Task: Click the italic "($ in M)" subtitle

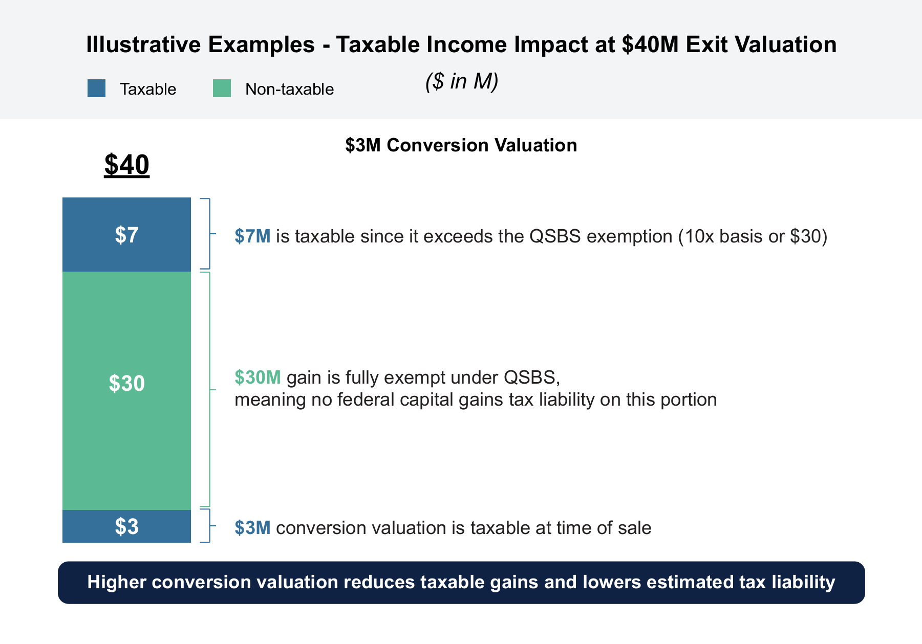Action: [462, 81]
